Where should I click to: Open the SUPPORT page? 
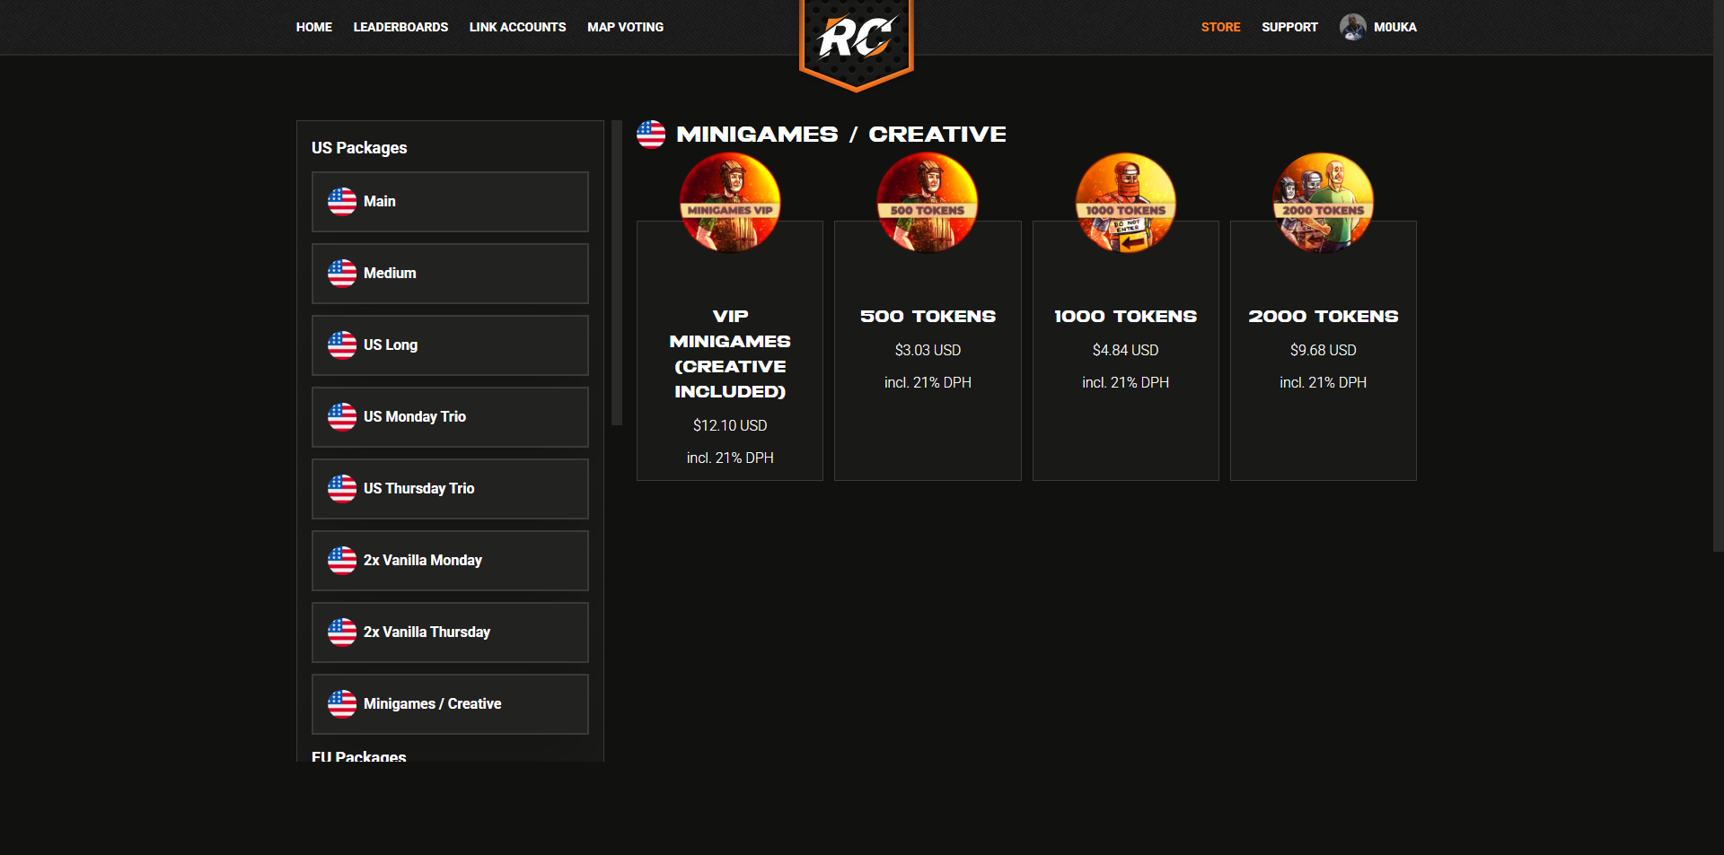[1289, 27]
